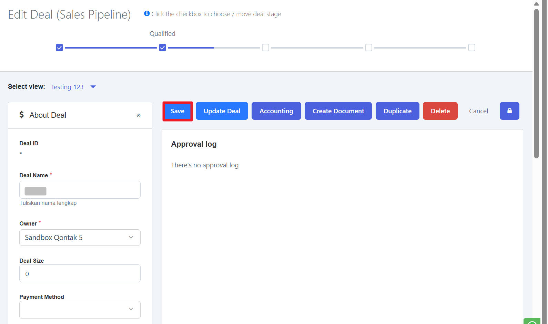Click the info icon beside the checkbox hint

(147, 13)
